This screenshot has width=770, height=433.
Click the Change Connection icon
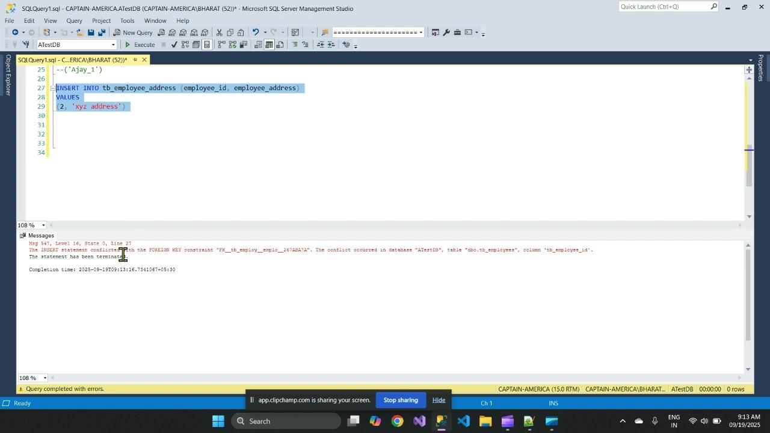(26, 45)
